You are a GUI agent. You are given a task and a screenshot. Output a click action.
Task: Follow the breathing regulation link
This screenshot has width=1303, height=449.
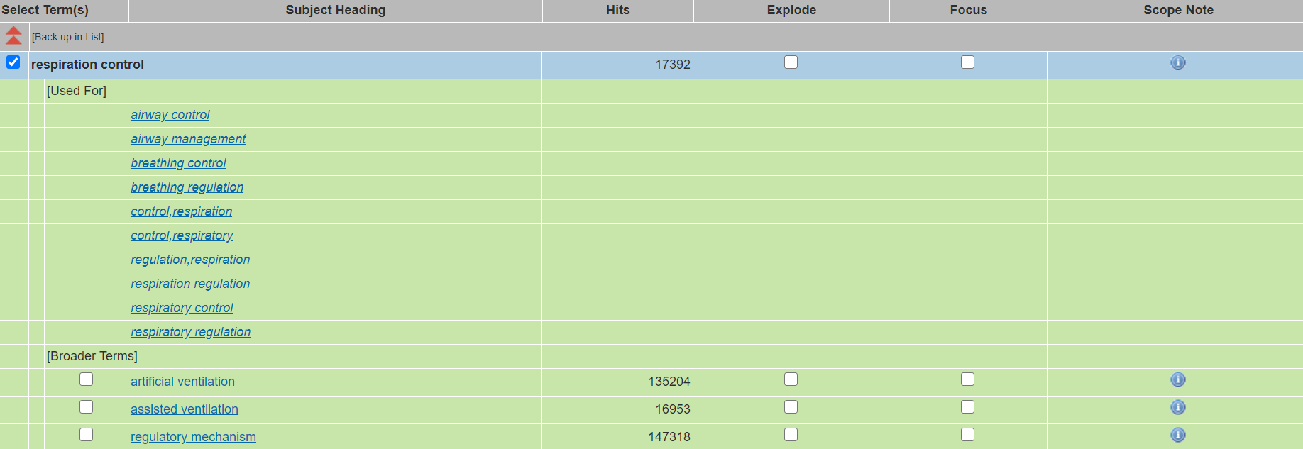(187, 187)
